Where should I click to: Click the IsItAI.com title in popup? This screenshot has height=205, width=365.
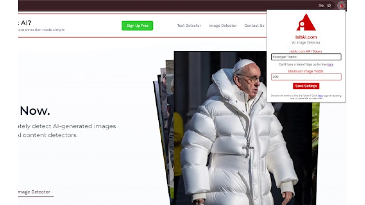[x=306, y=37]
